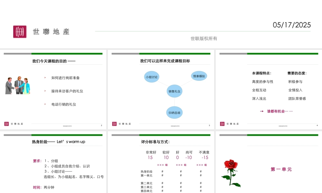Click the score value -15 under 不满意
This screenshot has width=322, height=193.
tap(205, 158)
